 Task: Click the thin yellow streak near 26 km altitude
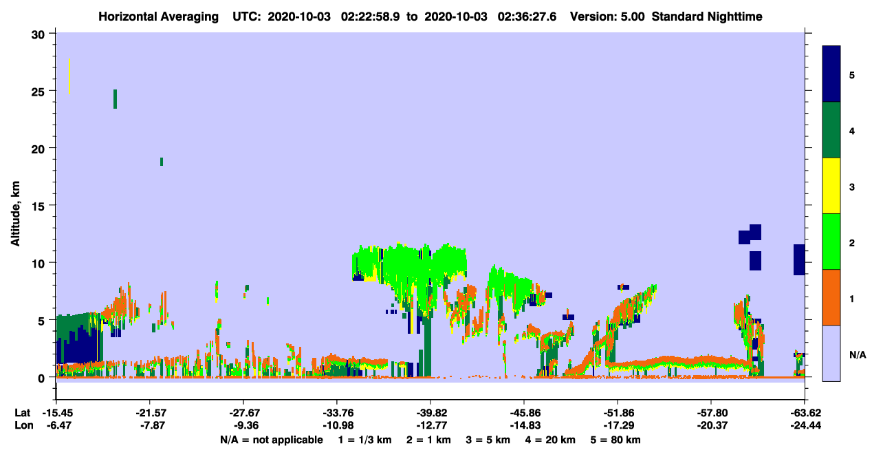tap(69, 76)
